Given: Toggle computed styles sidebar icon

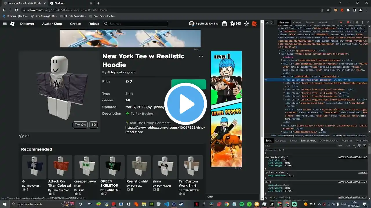Looking at the screenshot, I should click(364, 146).
